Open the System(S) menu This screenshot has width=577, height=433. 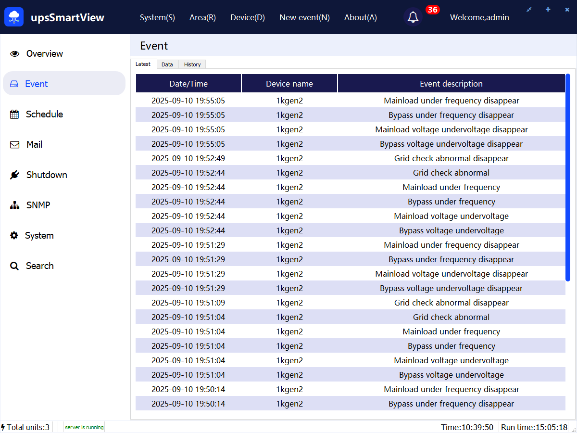pyautogui.click(x=157, y=17)
